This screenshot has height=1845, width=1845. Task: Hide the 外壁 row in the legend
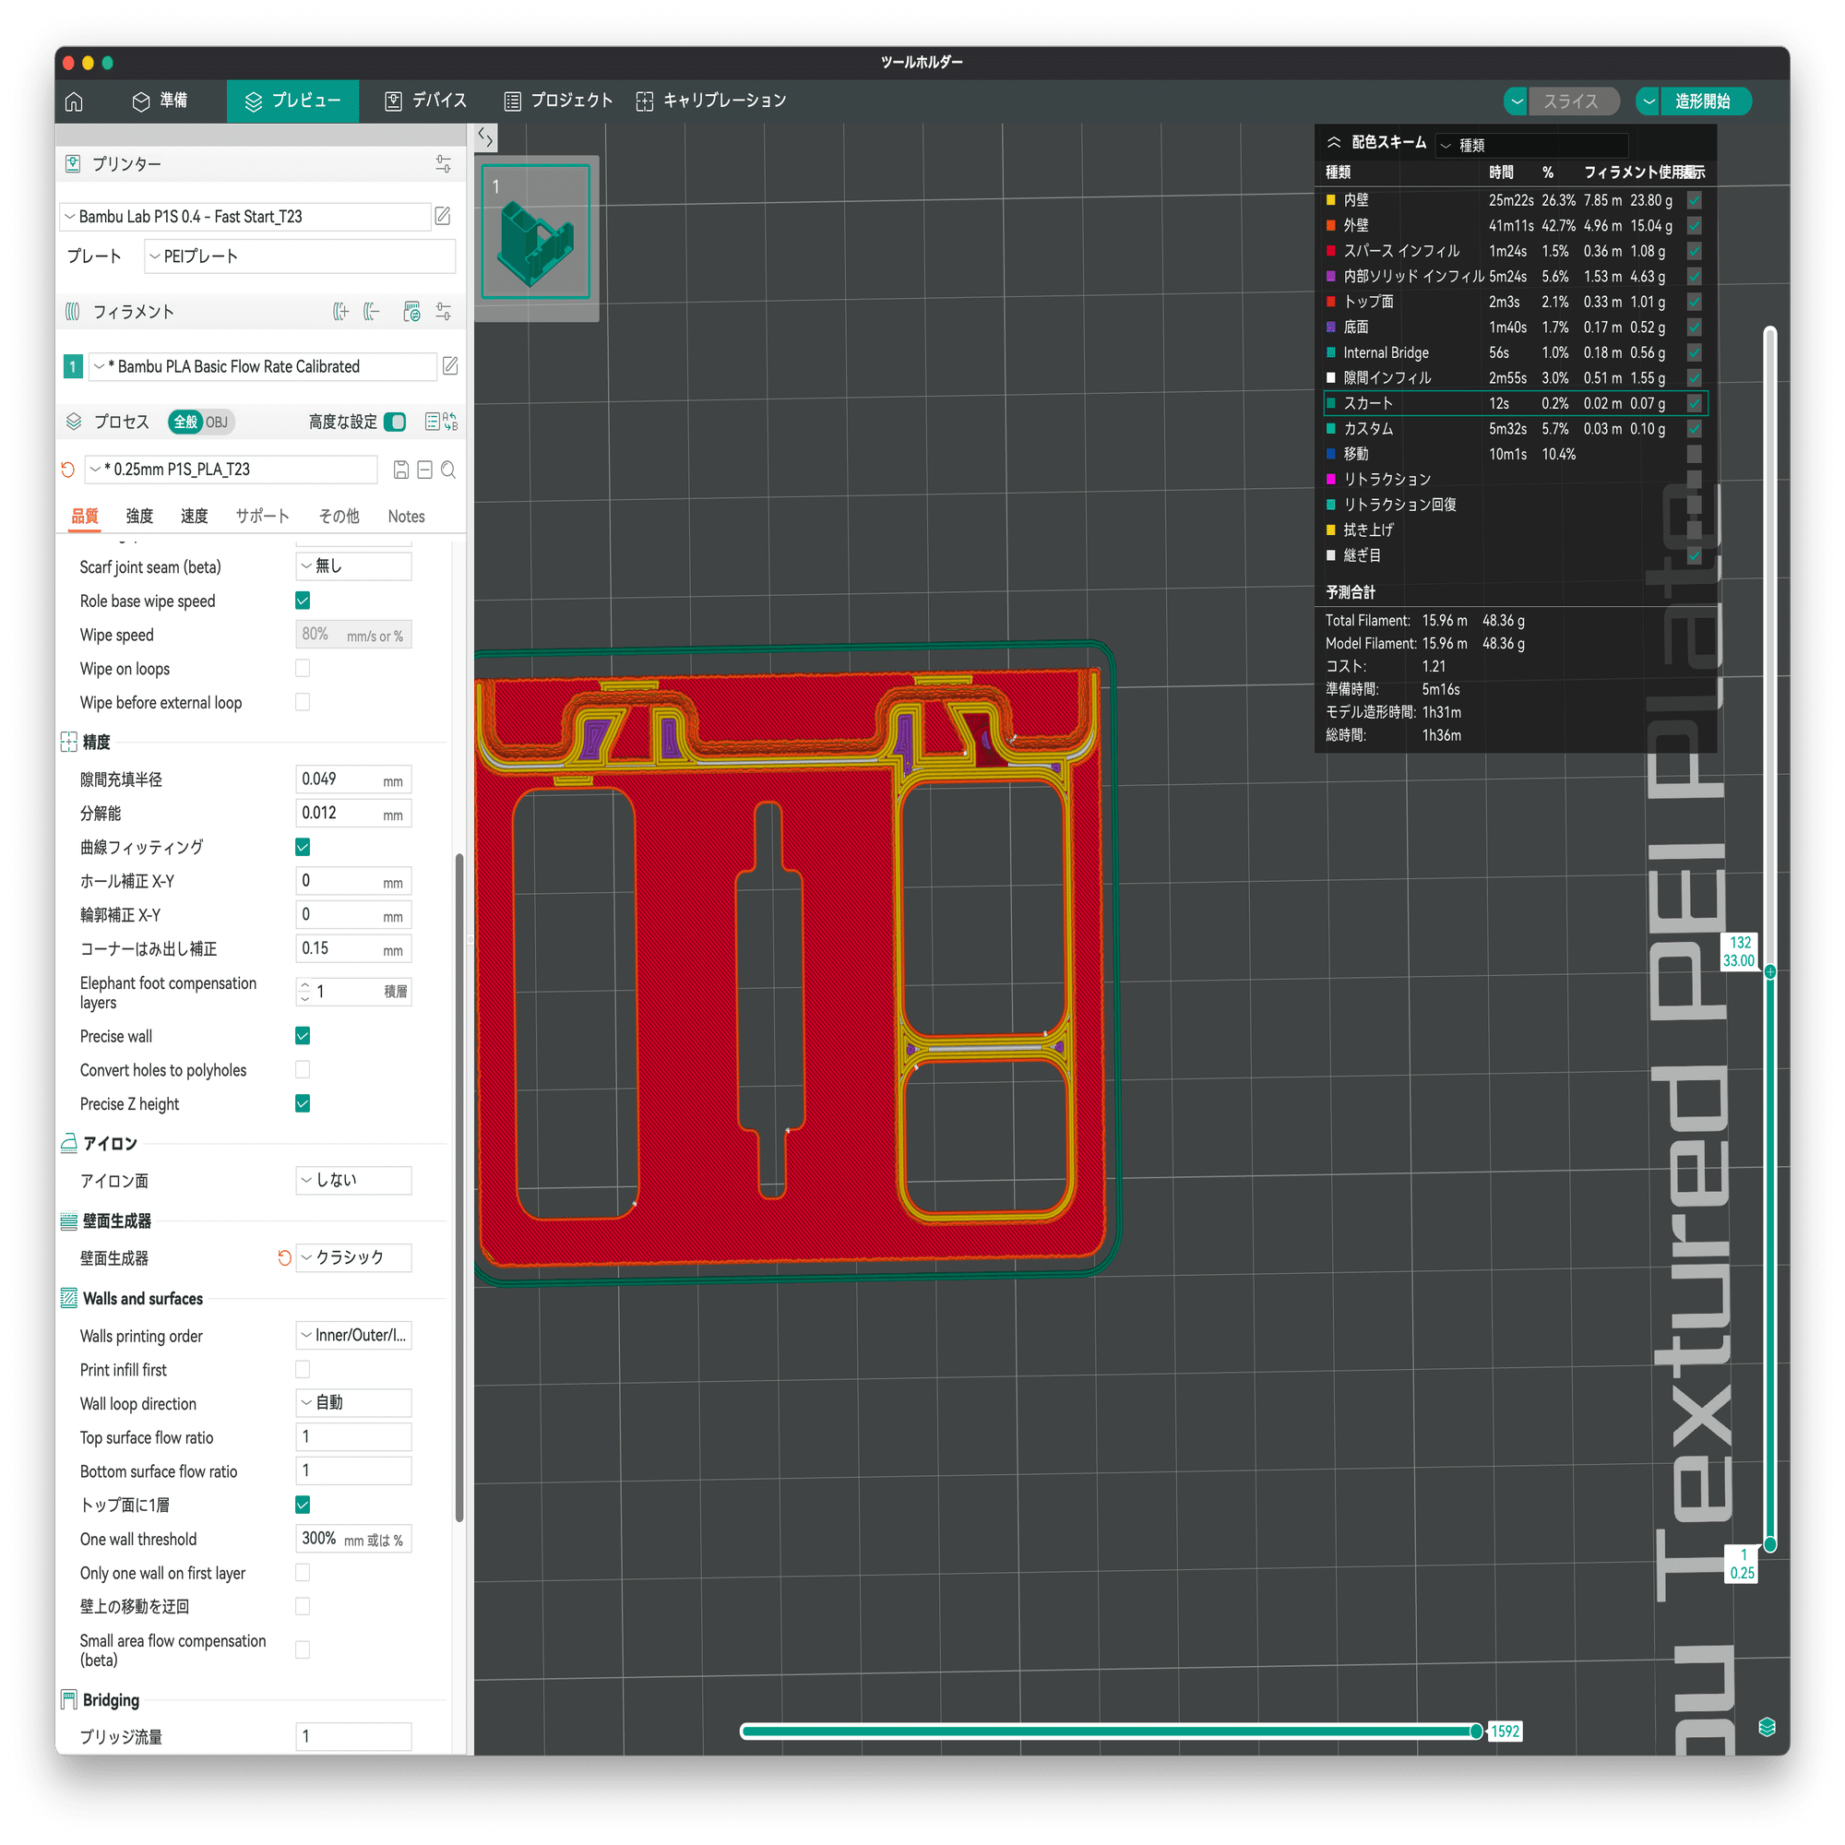1695,225
